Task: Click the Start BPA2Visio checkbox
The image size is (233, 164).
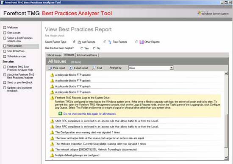Action: pyautogui.click(x=5, y=51)
